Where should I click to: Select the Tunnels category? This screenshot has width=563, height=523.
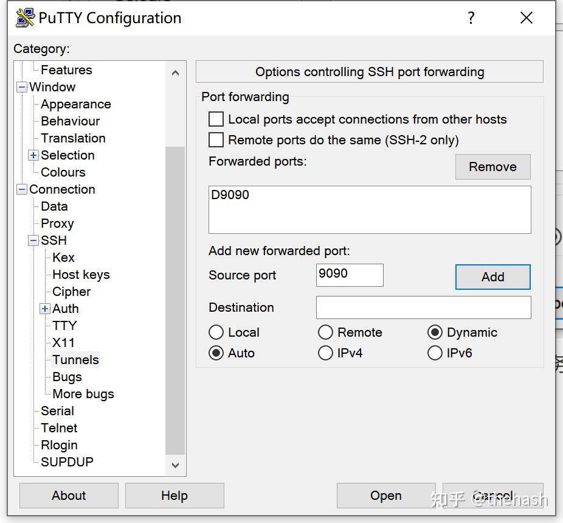(75, 360)
